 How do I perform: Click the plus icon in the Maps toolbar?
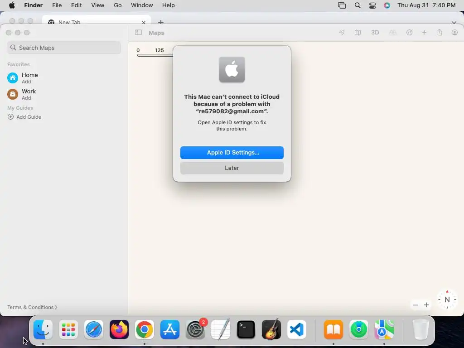pyautogui.click(x=424, y=33)
